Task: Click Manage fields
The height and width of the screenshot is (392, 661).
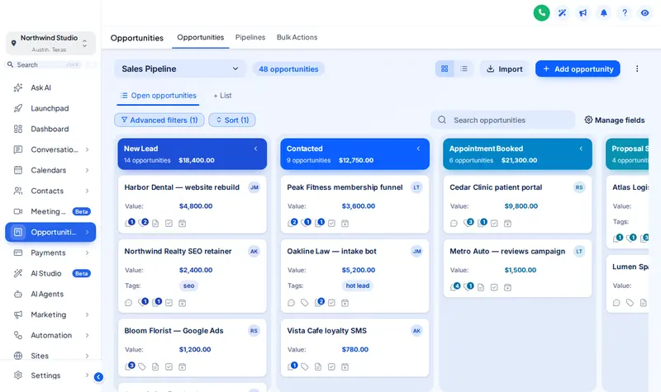Action: pos(615,120)
